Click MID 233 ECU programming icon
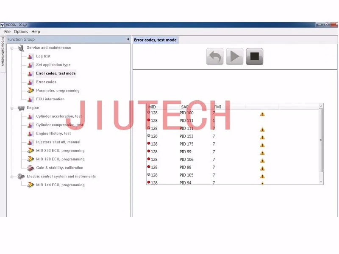Image resolution: width=339 pixels, height=254 pixels. 31,151
